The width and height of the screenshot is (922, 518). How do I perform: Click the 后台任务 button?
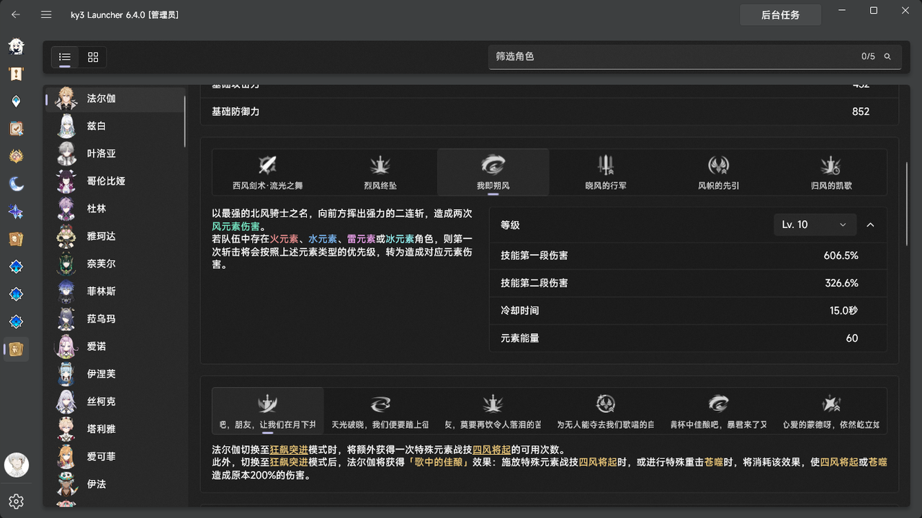click(780, 14)
